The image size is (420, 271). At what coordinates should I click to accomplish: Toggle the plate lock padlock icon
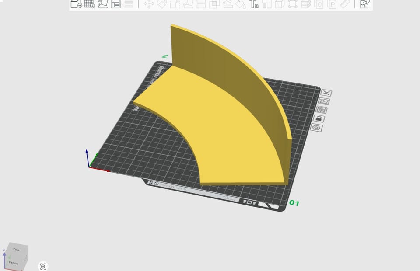(319, 118)
